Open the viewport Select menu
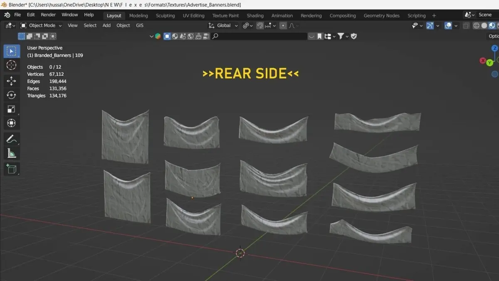 90,25
